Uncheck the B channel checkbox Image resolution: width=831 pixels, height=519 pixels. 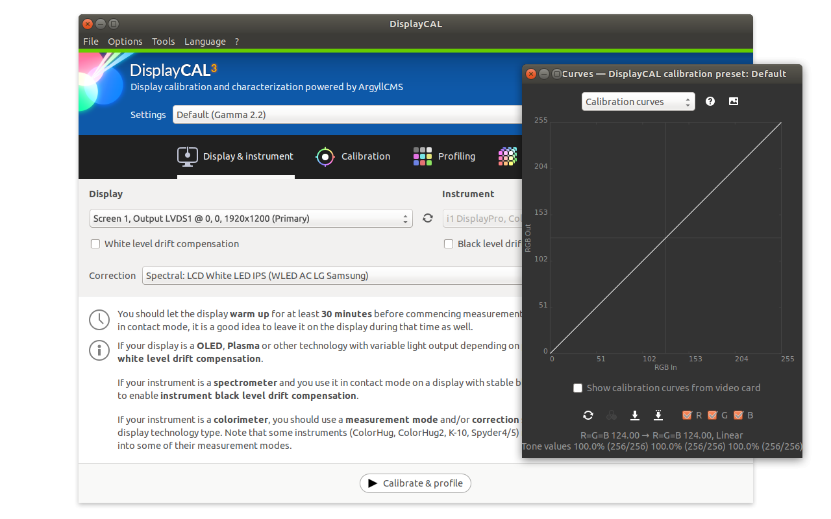point(738,415)
